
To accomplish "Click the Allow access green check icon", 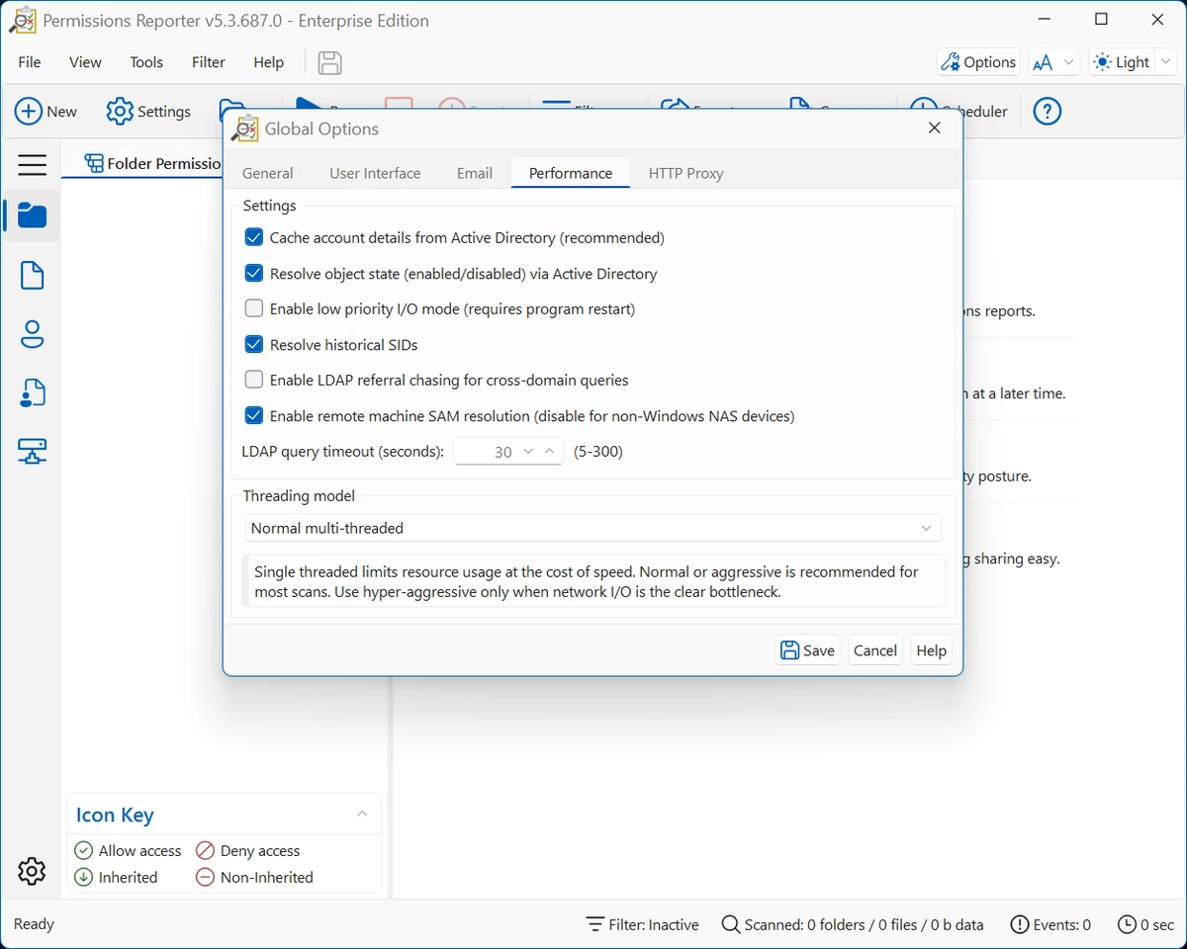I will [84, 850].
